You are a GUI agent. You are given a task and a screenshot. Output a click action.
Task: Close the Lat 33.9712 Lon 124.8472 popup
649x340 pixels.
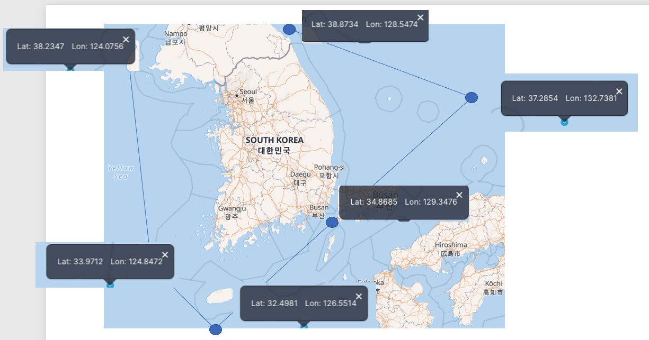click(165, 255)
